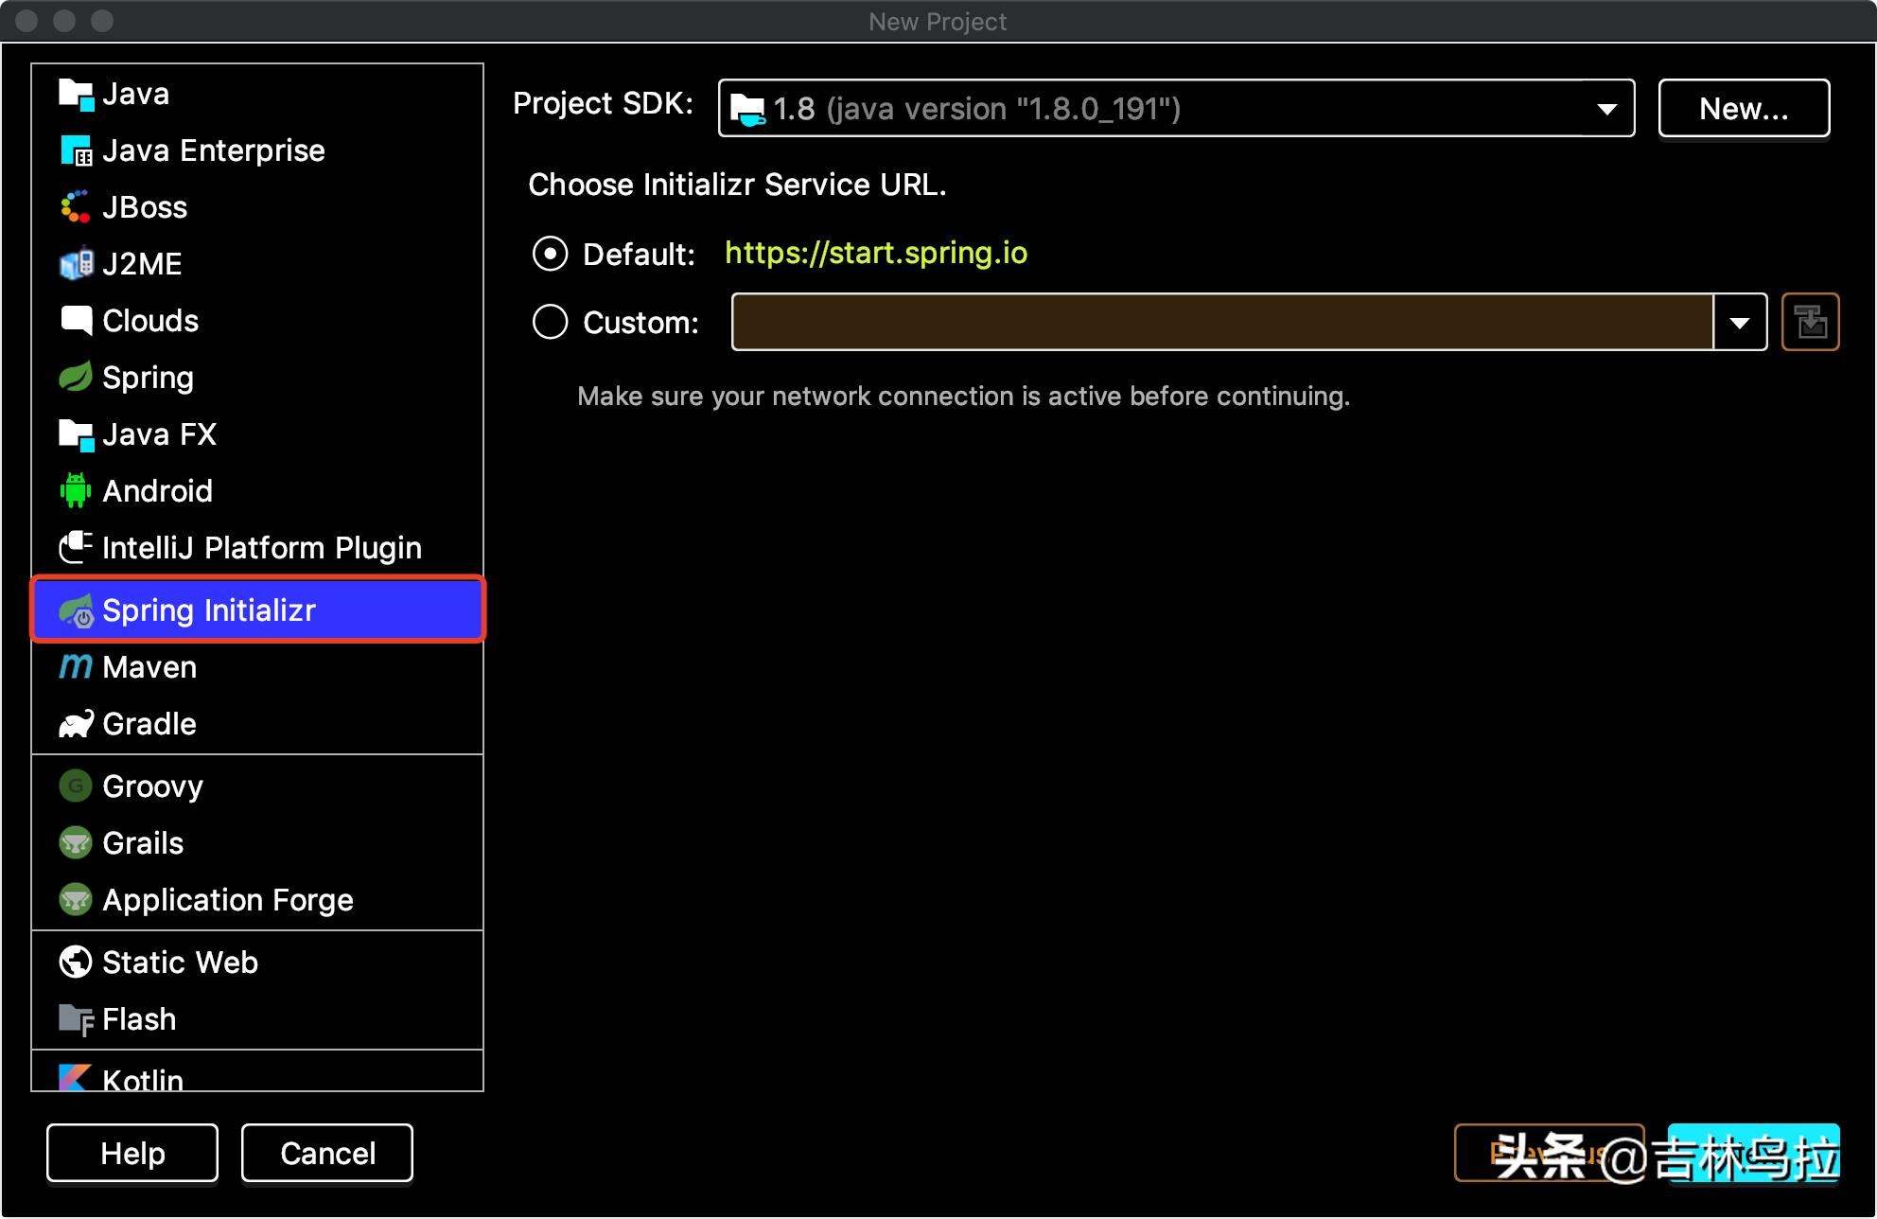
Task: Open the https://start.spring.io link
Action: pos(875,253)
